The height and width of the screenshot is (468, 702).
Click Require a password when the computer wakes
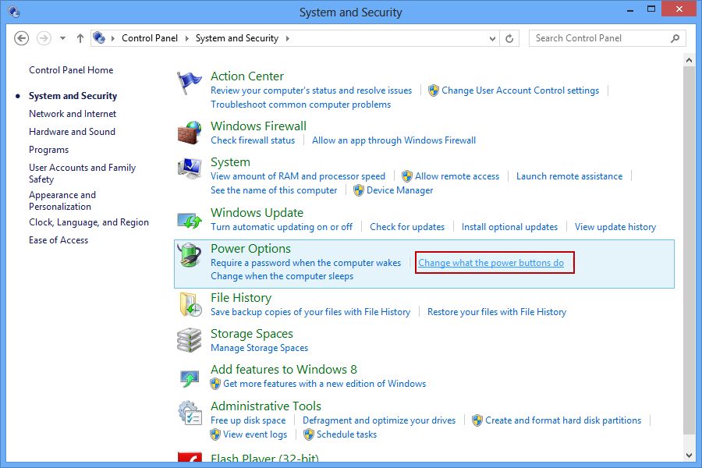point(306,263)
